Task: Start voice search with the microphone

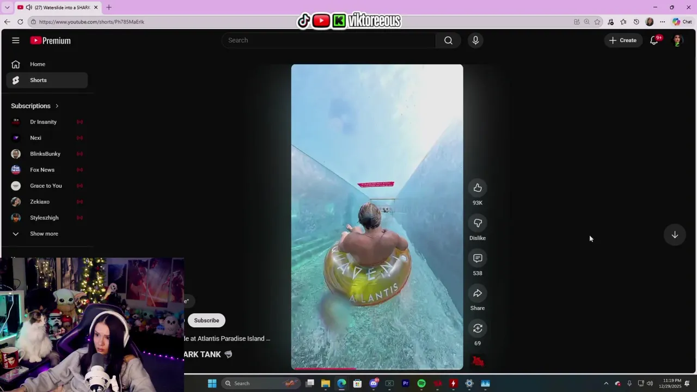Action: tap(475, 40)
